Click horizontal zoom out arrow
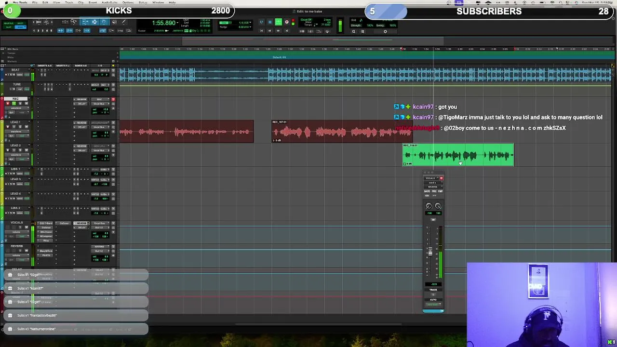Image resolution: width=617 pixels, height=347 pixels. tap(33, 22)
